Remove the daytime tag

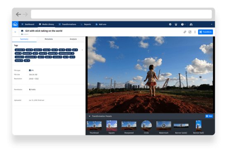[x=41, y=50]
